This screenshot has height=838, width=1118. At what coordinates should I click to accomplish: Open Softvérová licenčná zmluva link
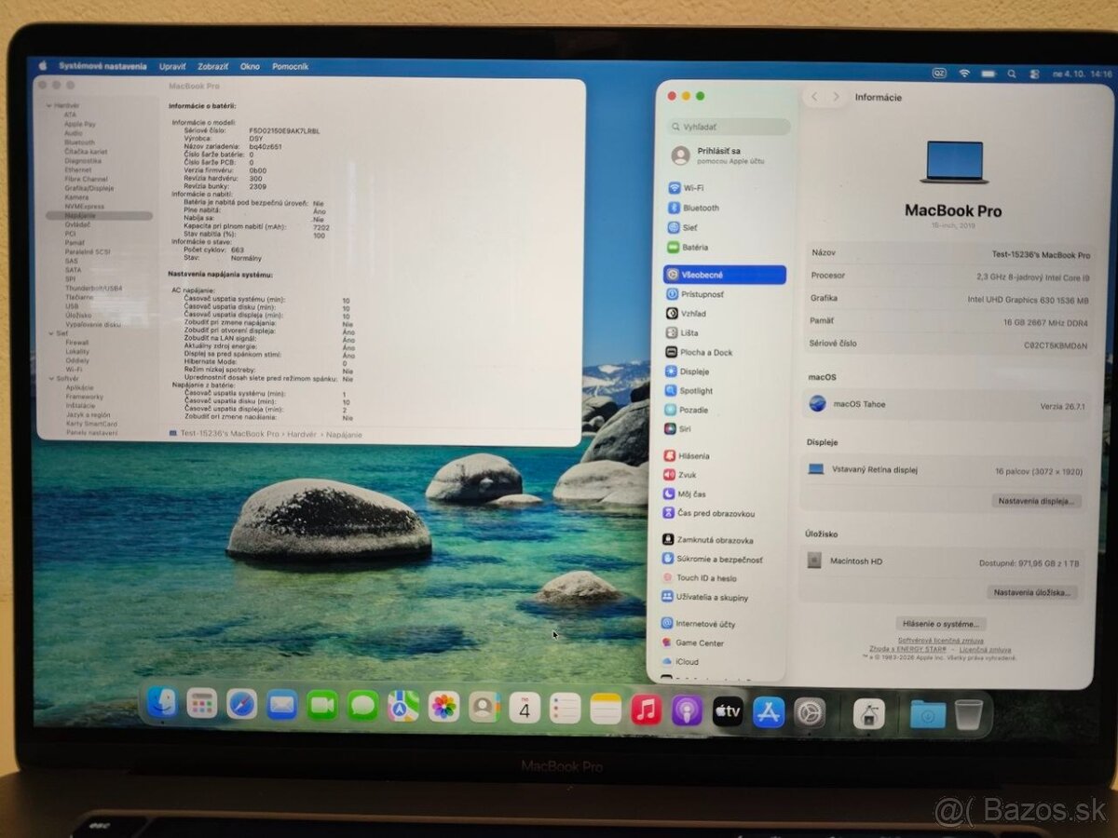click(x=940, y=641)
